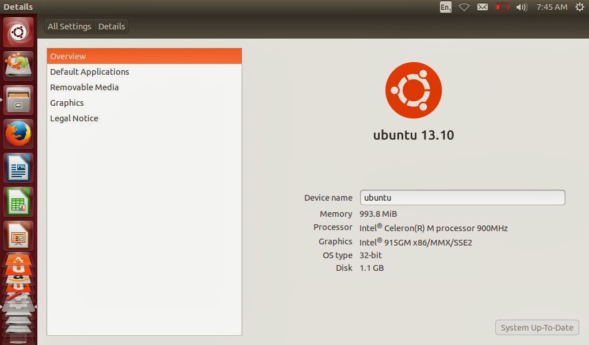This screenshot has height=345, width=589.
Task: Open the Files file manager icon
Action: tap(17, 100)
